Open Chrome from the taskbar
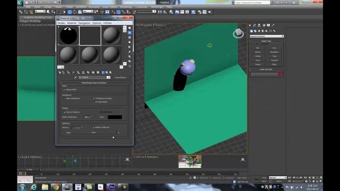Screen dimensions: 340x191 56,187
